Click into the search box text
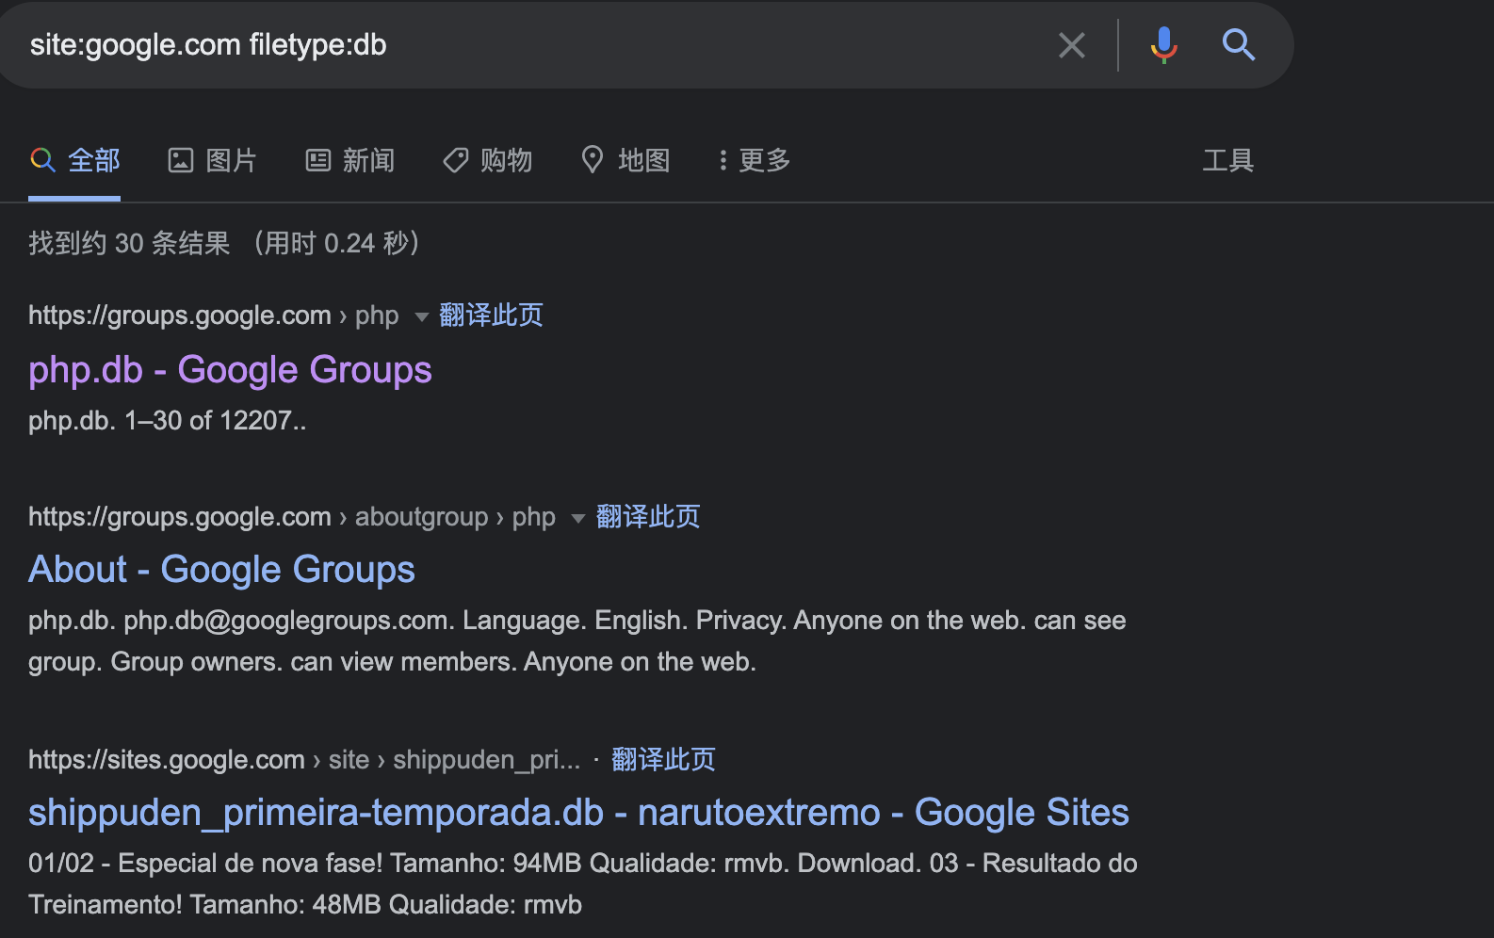Image resolution: width=1494 pixels, height=938 pixels. coord(208,44)
